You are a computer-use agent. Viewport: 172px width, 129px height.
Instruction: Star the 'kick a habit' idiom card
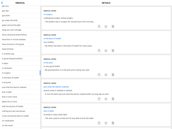(x=106, y=123)
